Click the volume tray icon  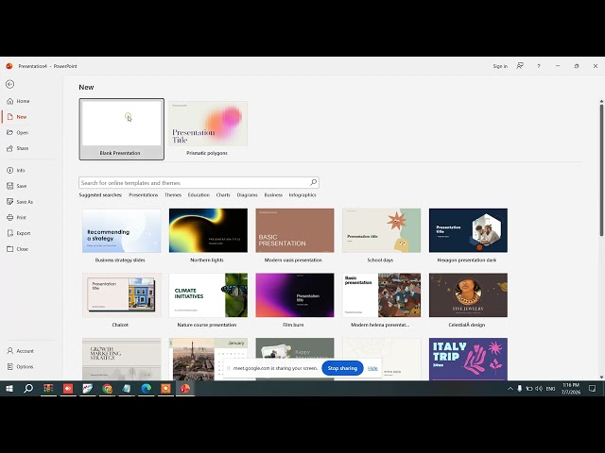click(539, 389)
